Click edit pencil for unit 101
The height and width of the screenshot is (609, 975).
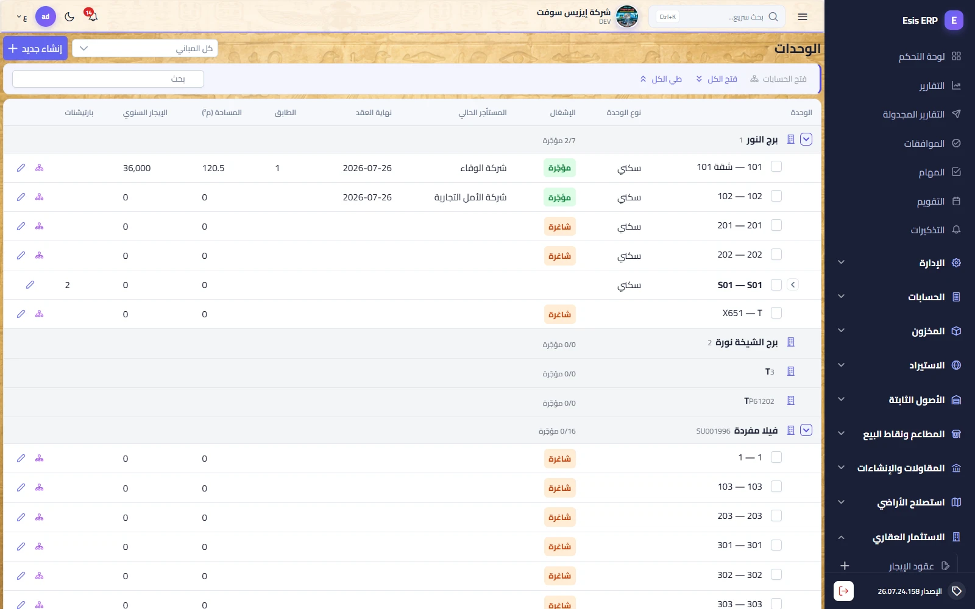coord(21,167)
